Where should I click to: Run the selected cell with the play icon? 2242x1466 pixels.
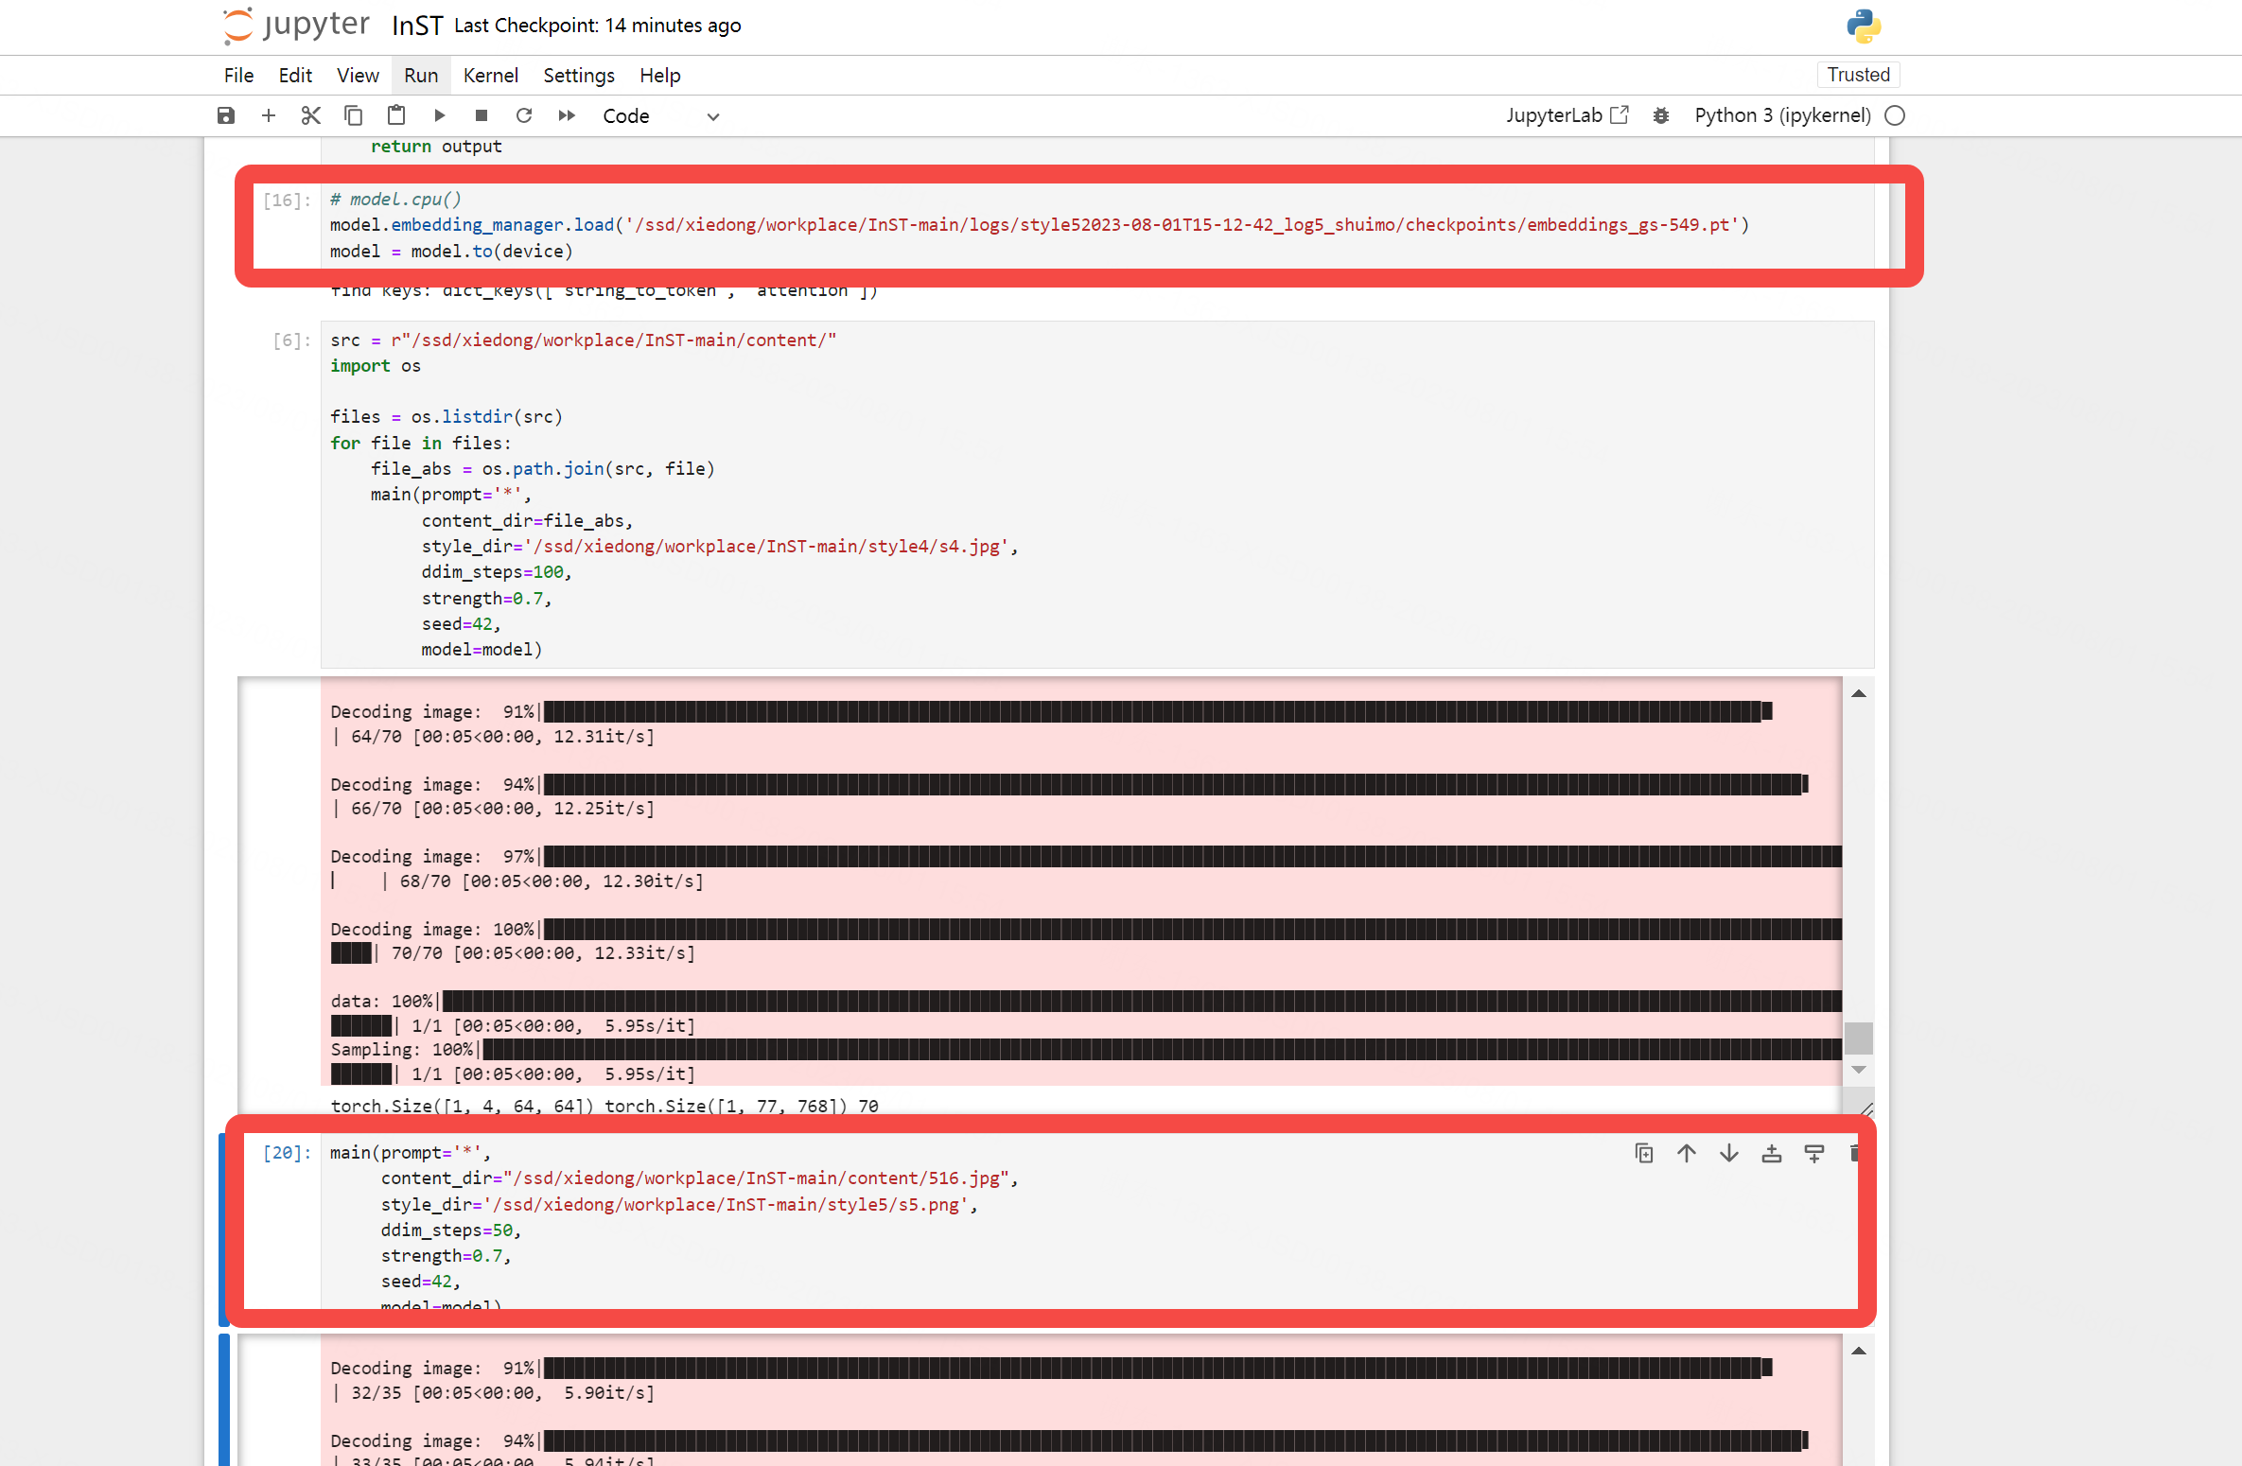[x=439, y=115]
